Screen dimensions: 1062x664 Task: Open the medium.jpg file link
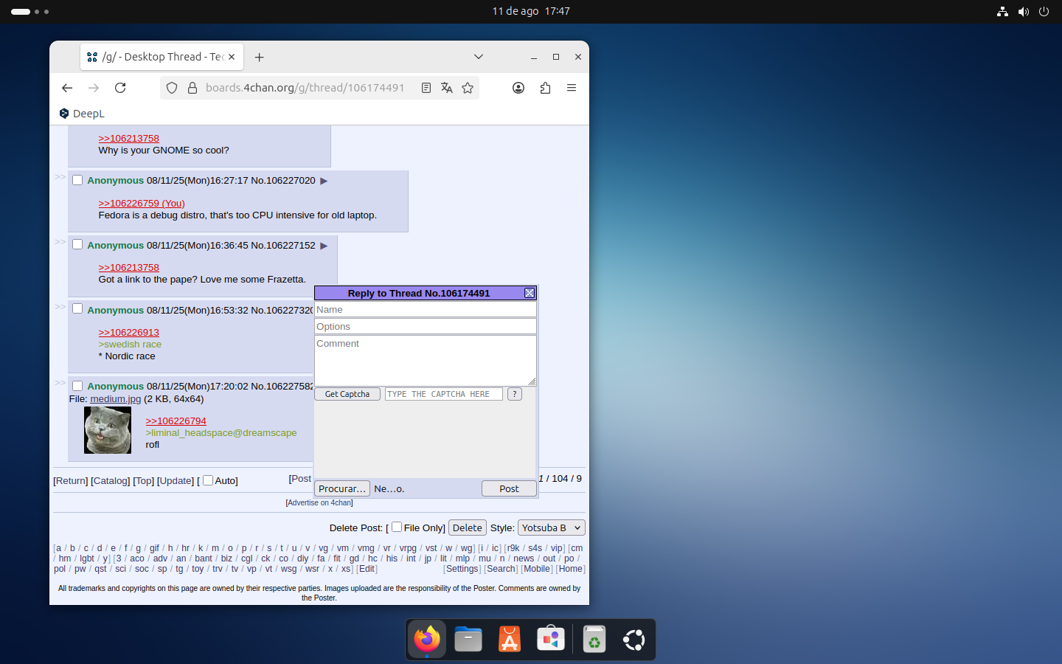pyautogui.click(x=116, y=399)
